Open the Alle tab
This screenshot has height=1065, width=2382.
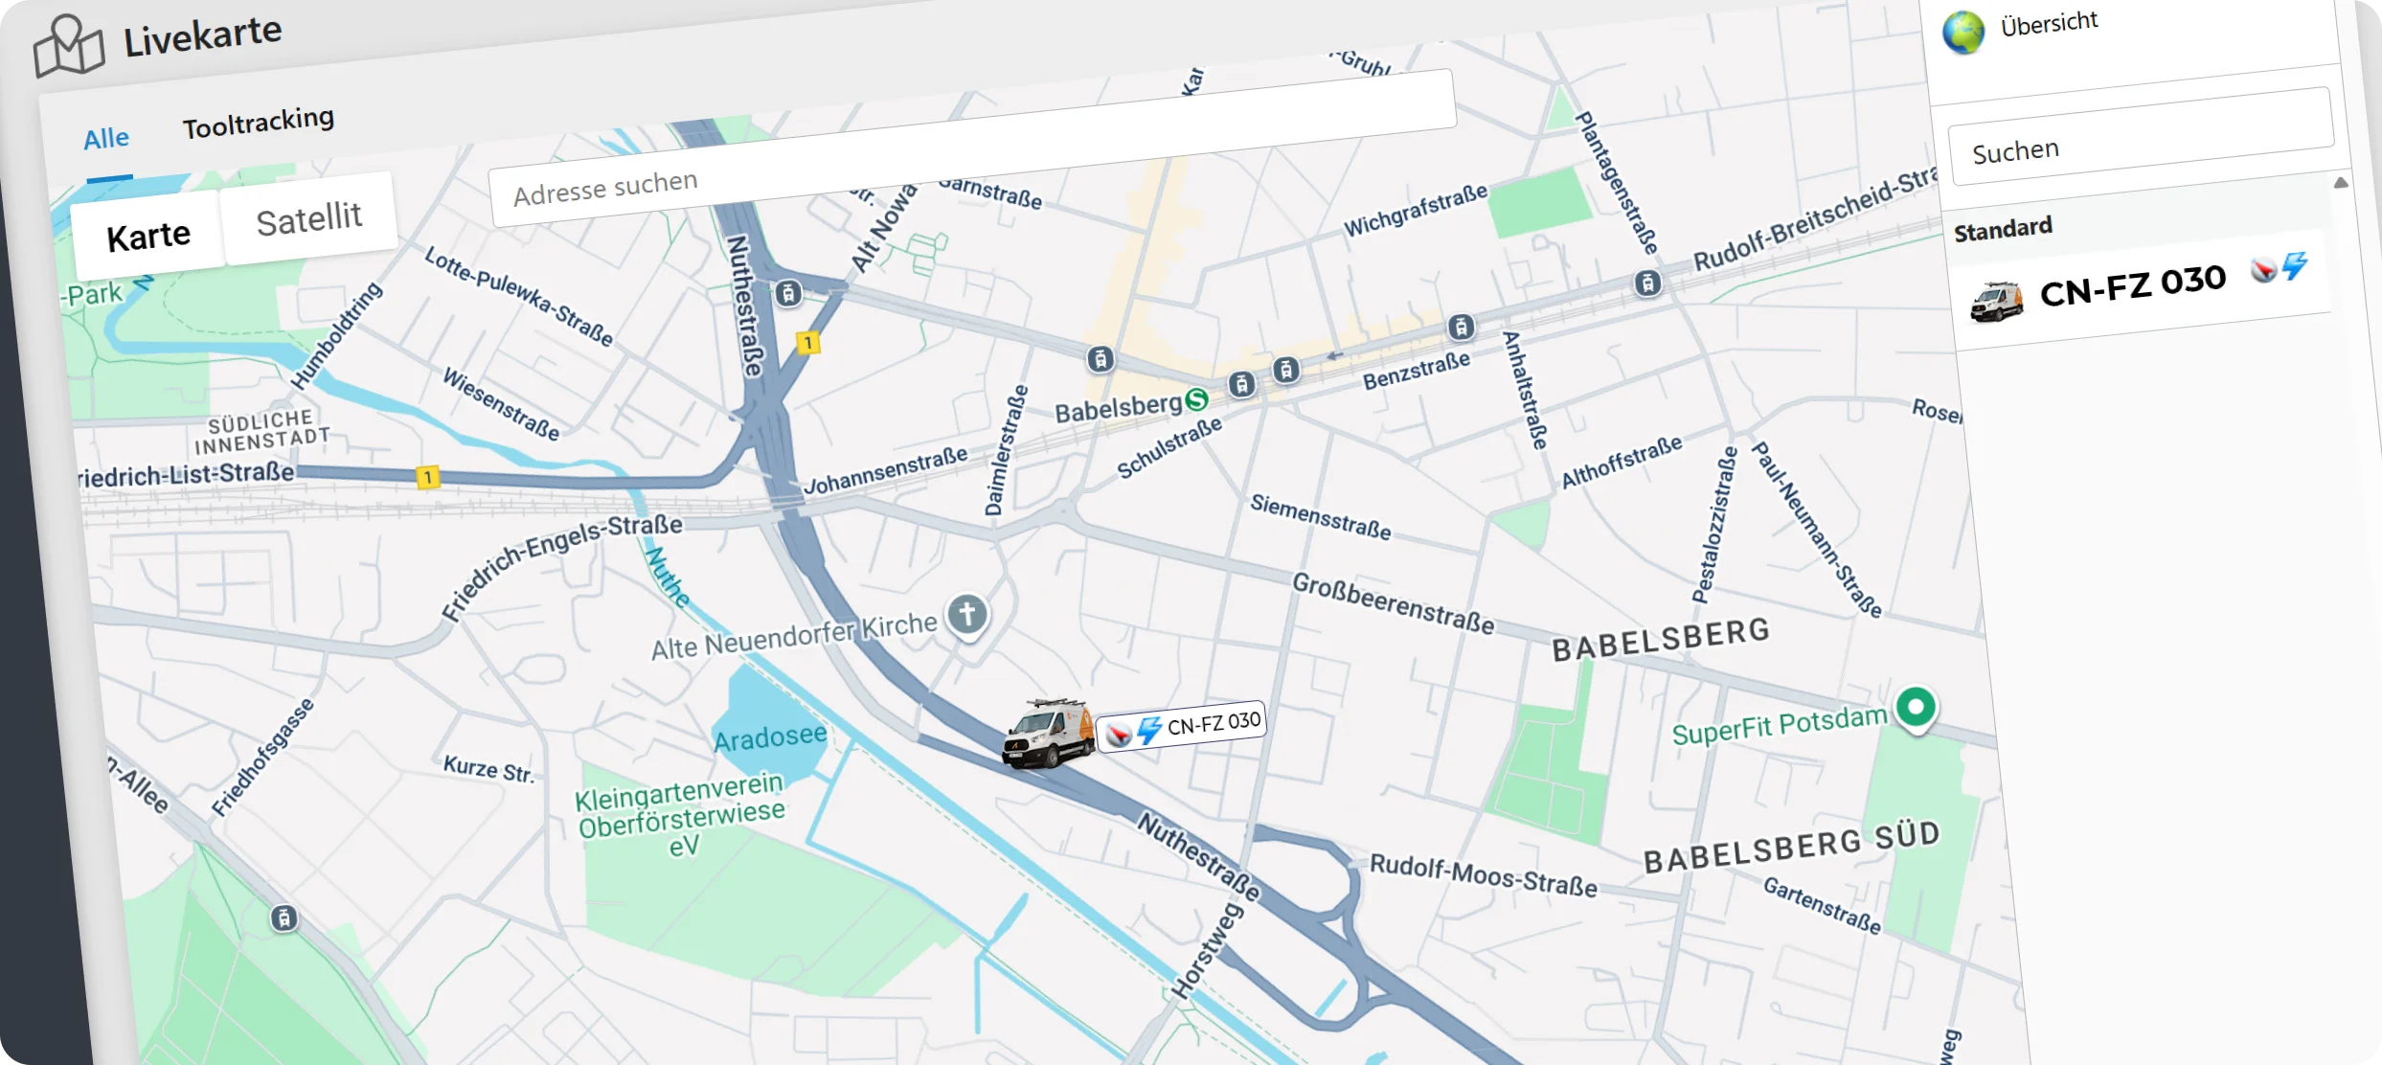[x=106, y=139]
